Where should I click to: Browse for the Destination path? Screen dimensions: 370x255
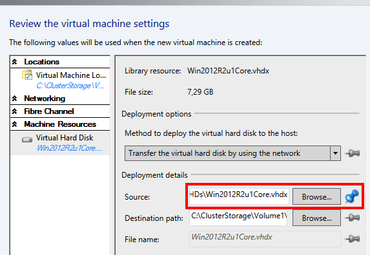point(316,218)
